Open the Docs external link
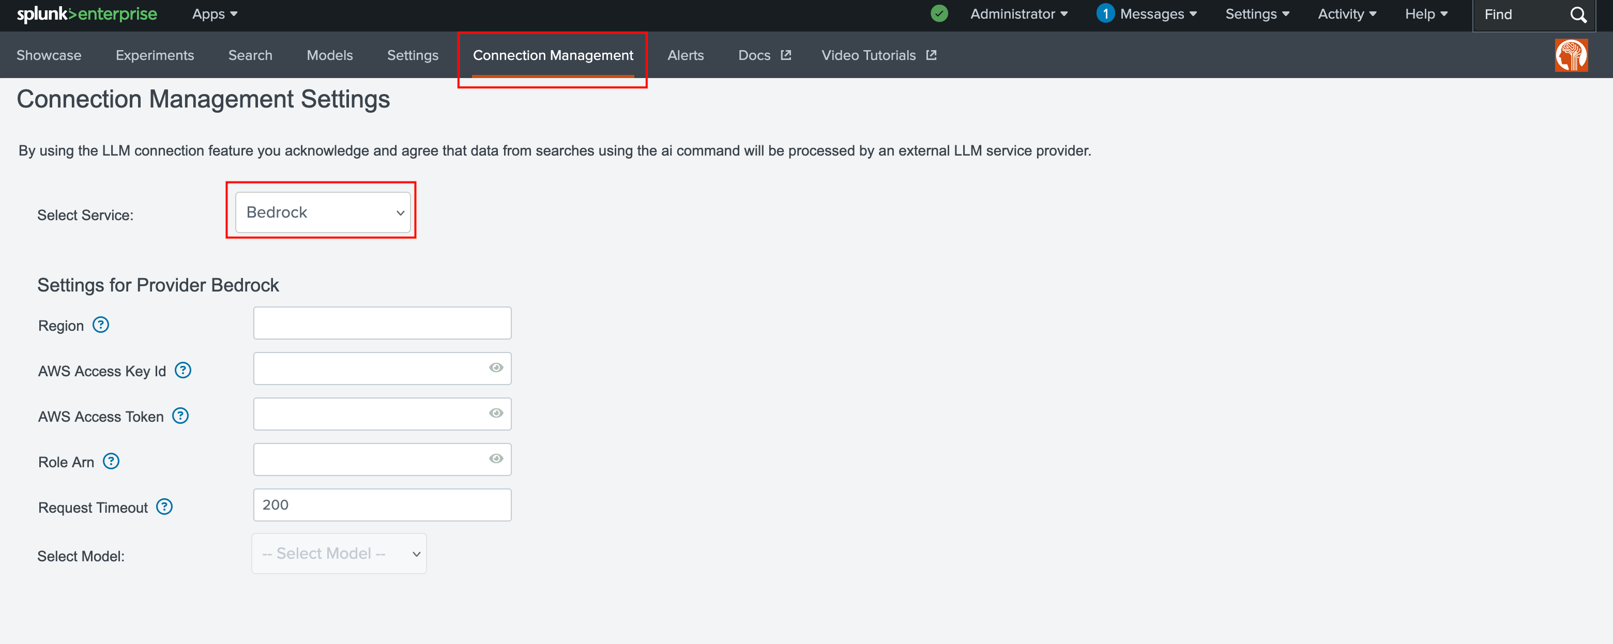Screen dimensions: 1613x644 pyautogui.click(x=764, y=55)
